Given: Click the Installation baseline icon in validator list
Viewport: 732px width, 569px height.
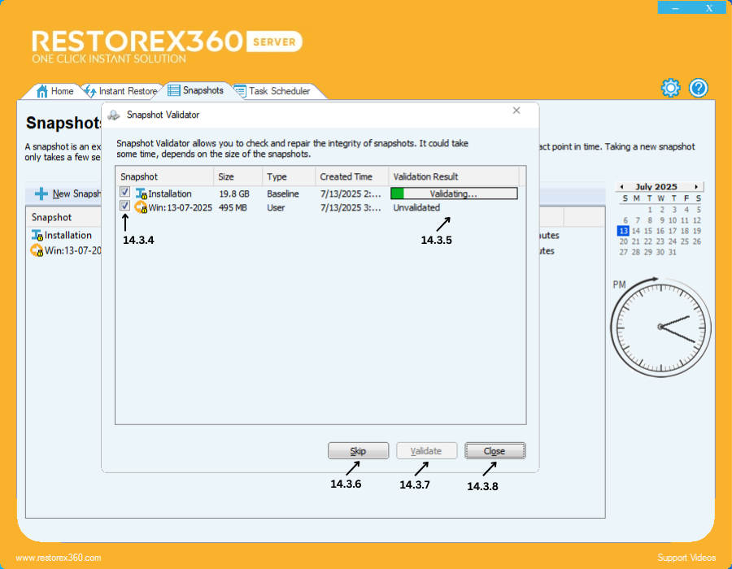Looking at the screenshot, I should pyautogui.click(x=141, y=193).
